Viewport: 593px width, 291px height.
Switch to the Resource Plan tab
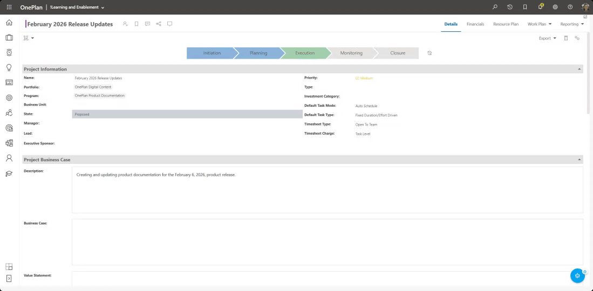(506, 24)
